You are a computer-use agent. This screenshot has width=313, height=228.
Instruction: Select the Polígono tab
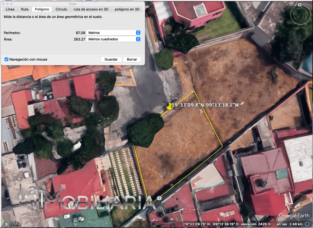click(x=42, y=9)
